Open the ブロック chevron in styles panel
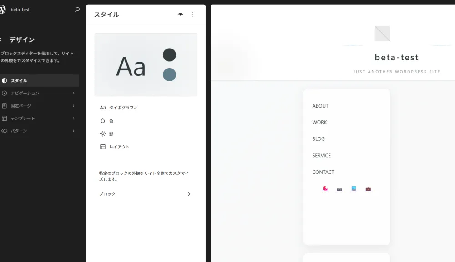Screen dimensions: 455x262 pyautogui.click(x=189, y=194)
